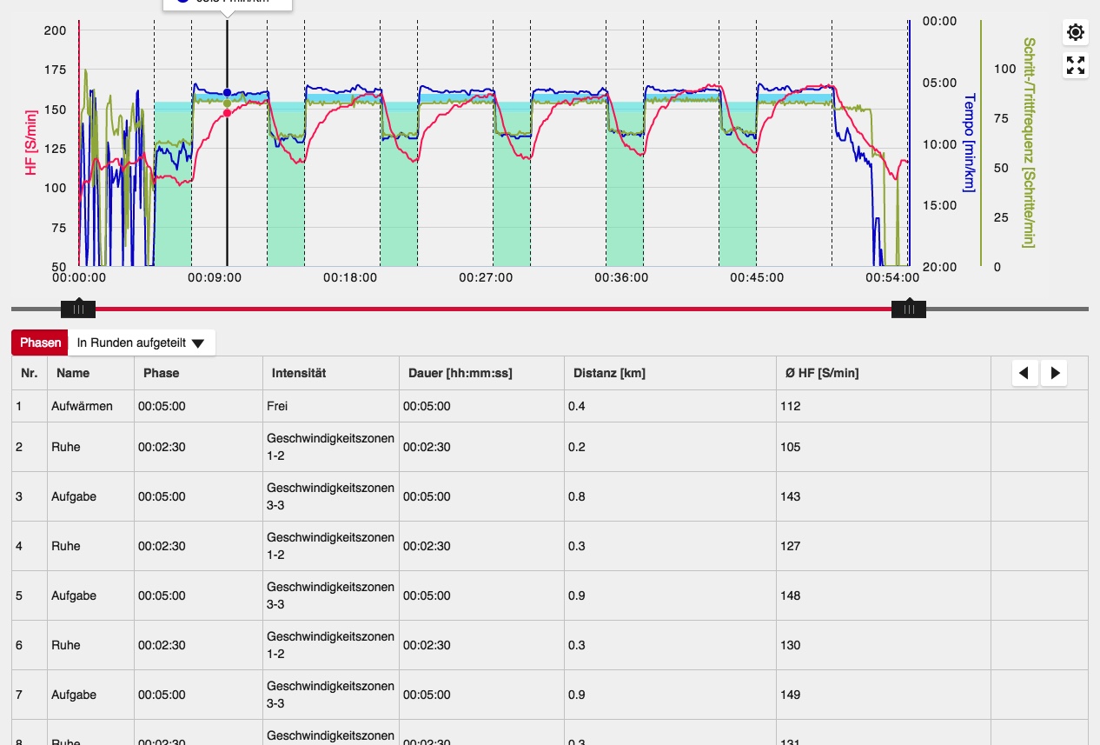This screenshot has height=745, width=1100.
Task: Click the HF [S/min] axis label
Action: point(30,143)
